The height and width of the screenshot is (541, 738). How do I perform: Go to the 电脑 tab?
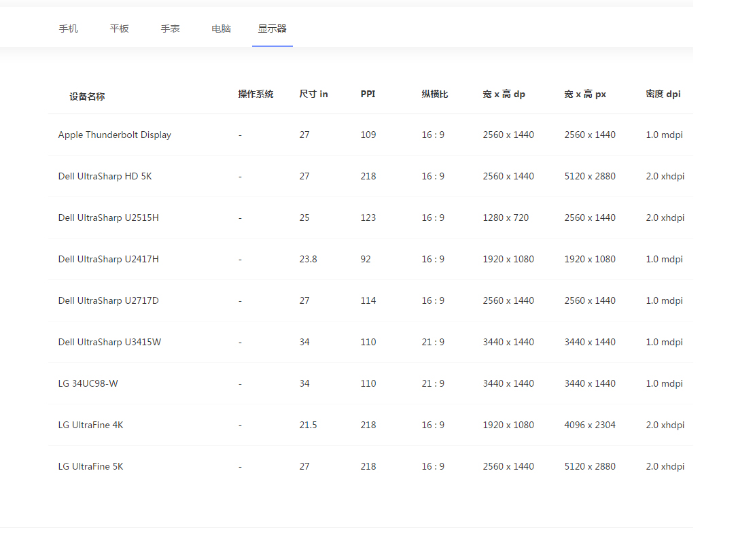click(222, 29)
